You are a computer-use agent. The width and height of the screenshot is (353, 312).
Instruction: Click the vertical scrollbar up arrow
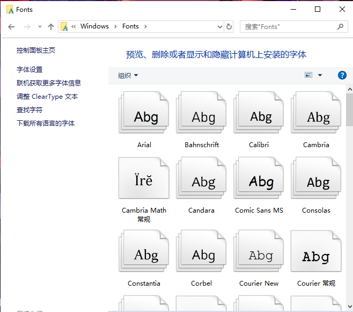(x=350, y=90)
